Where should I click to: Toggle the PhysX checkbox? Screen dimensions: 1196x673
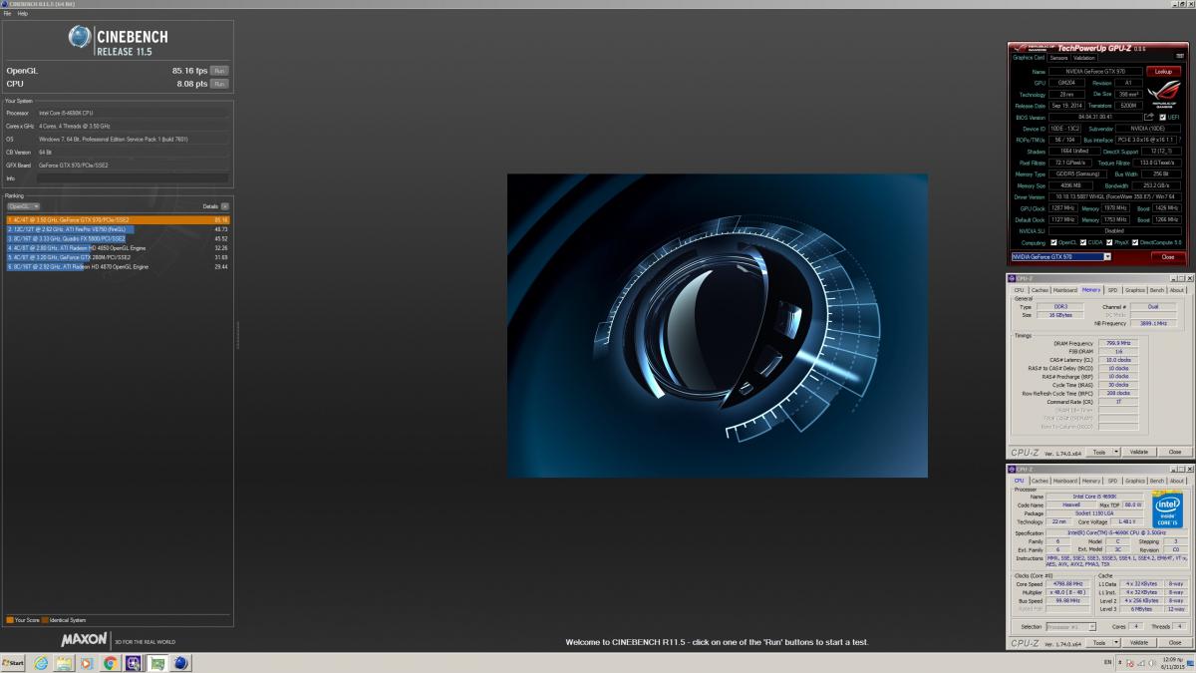pos(1109,242)
